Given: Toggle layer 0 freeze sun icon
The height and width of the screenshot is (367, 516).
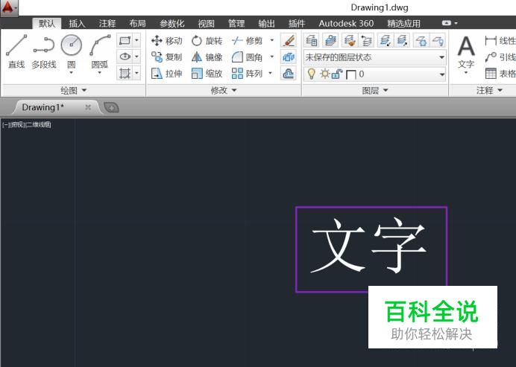Looking at the screenshot, I should point(325,74).
